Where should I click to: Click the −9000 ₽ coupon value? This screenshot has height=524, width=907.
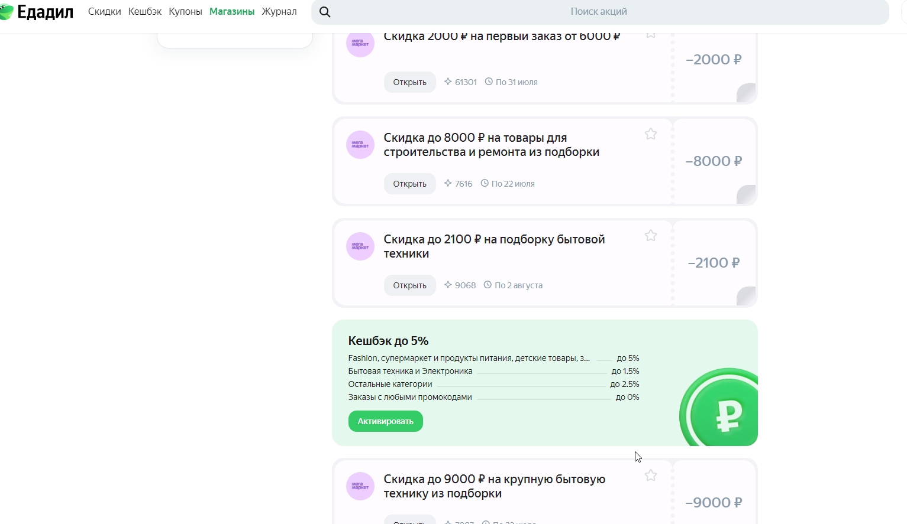[714, 503]
